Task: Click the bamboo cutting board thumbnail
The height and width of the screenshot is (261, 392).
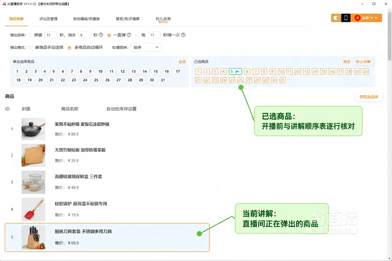Action: coord(33,155)
